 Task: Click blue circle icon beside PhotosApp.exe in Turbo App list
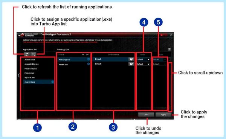(x=89, y=59)
